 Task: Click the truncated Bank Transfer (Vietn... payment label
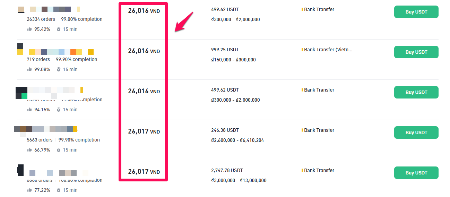[x=328, y=50]
